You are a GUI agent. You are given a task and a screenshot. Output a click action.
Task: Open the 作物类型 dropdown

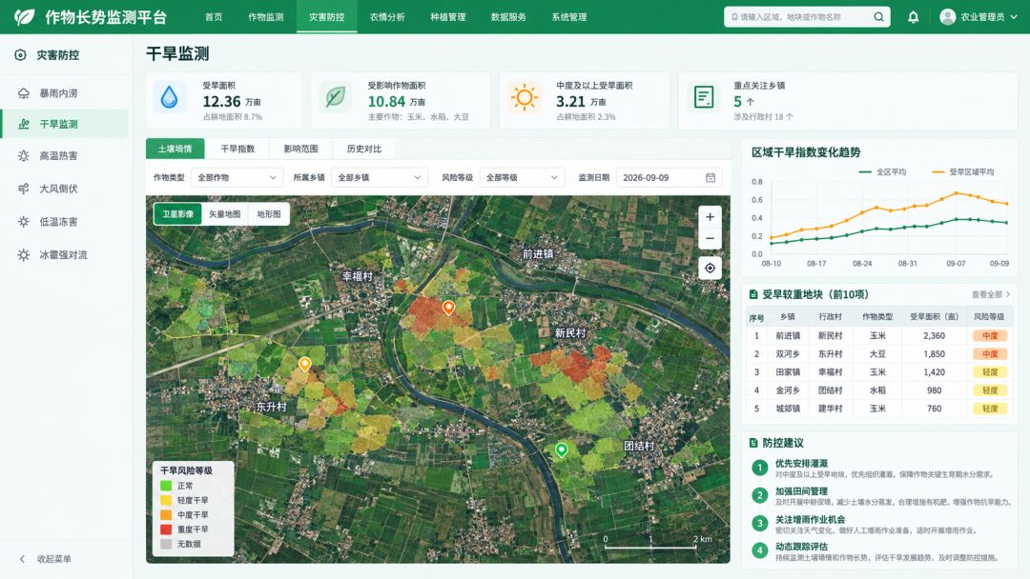click(x=237, y=178)
